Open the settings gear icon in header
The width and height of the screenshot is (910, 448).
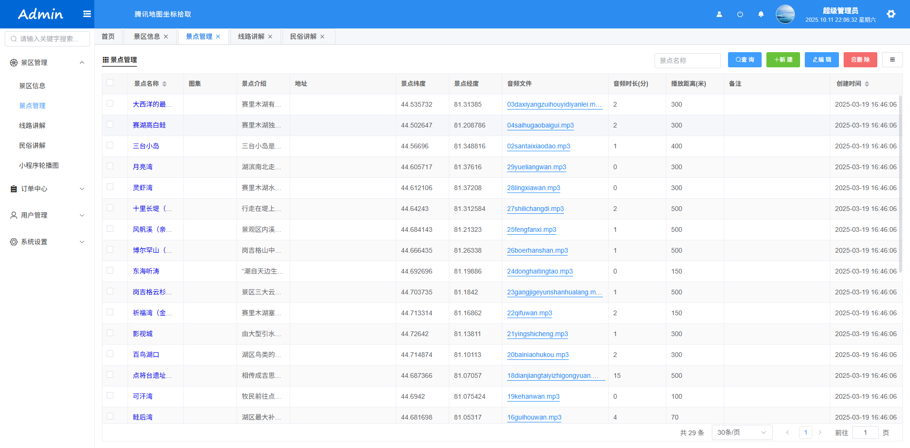coord(891,14)
